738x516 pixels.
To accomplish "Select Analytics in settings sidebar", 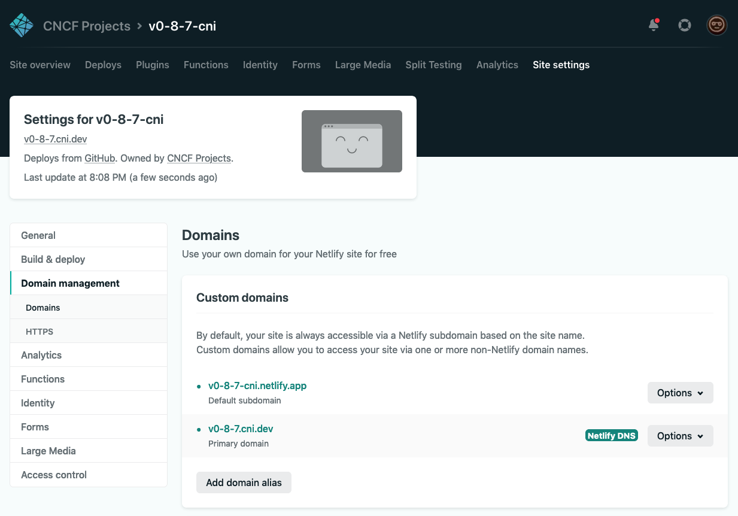I will (89, 355).
